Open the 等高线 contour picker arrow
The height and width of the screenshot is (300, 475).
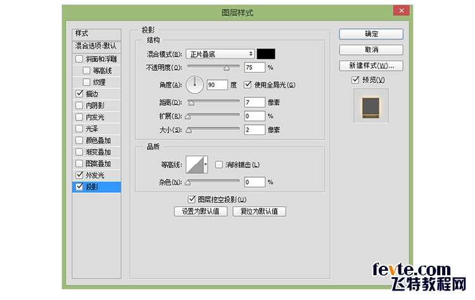coord(206,164)
